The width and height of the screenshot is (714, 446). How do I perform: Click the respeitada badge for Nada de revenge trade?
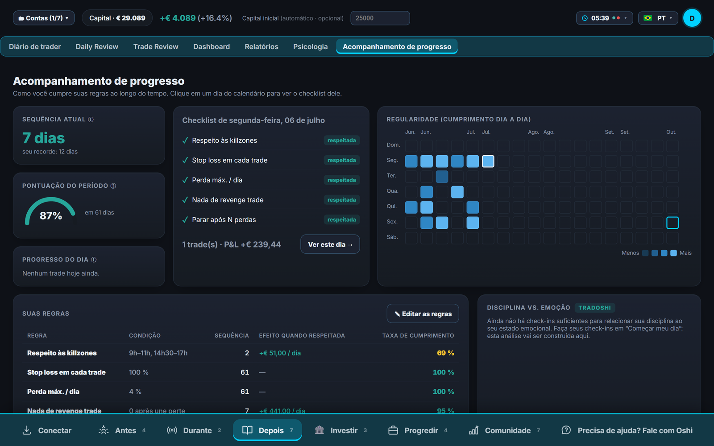(x=342, y=200)
